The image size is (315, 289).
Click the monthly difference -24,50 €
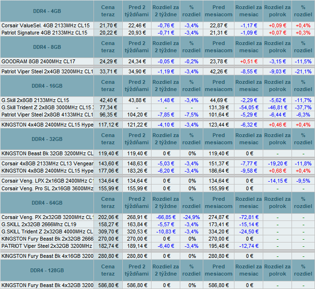249,231
